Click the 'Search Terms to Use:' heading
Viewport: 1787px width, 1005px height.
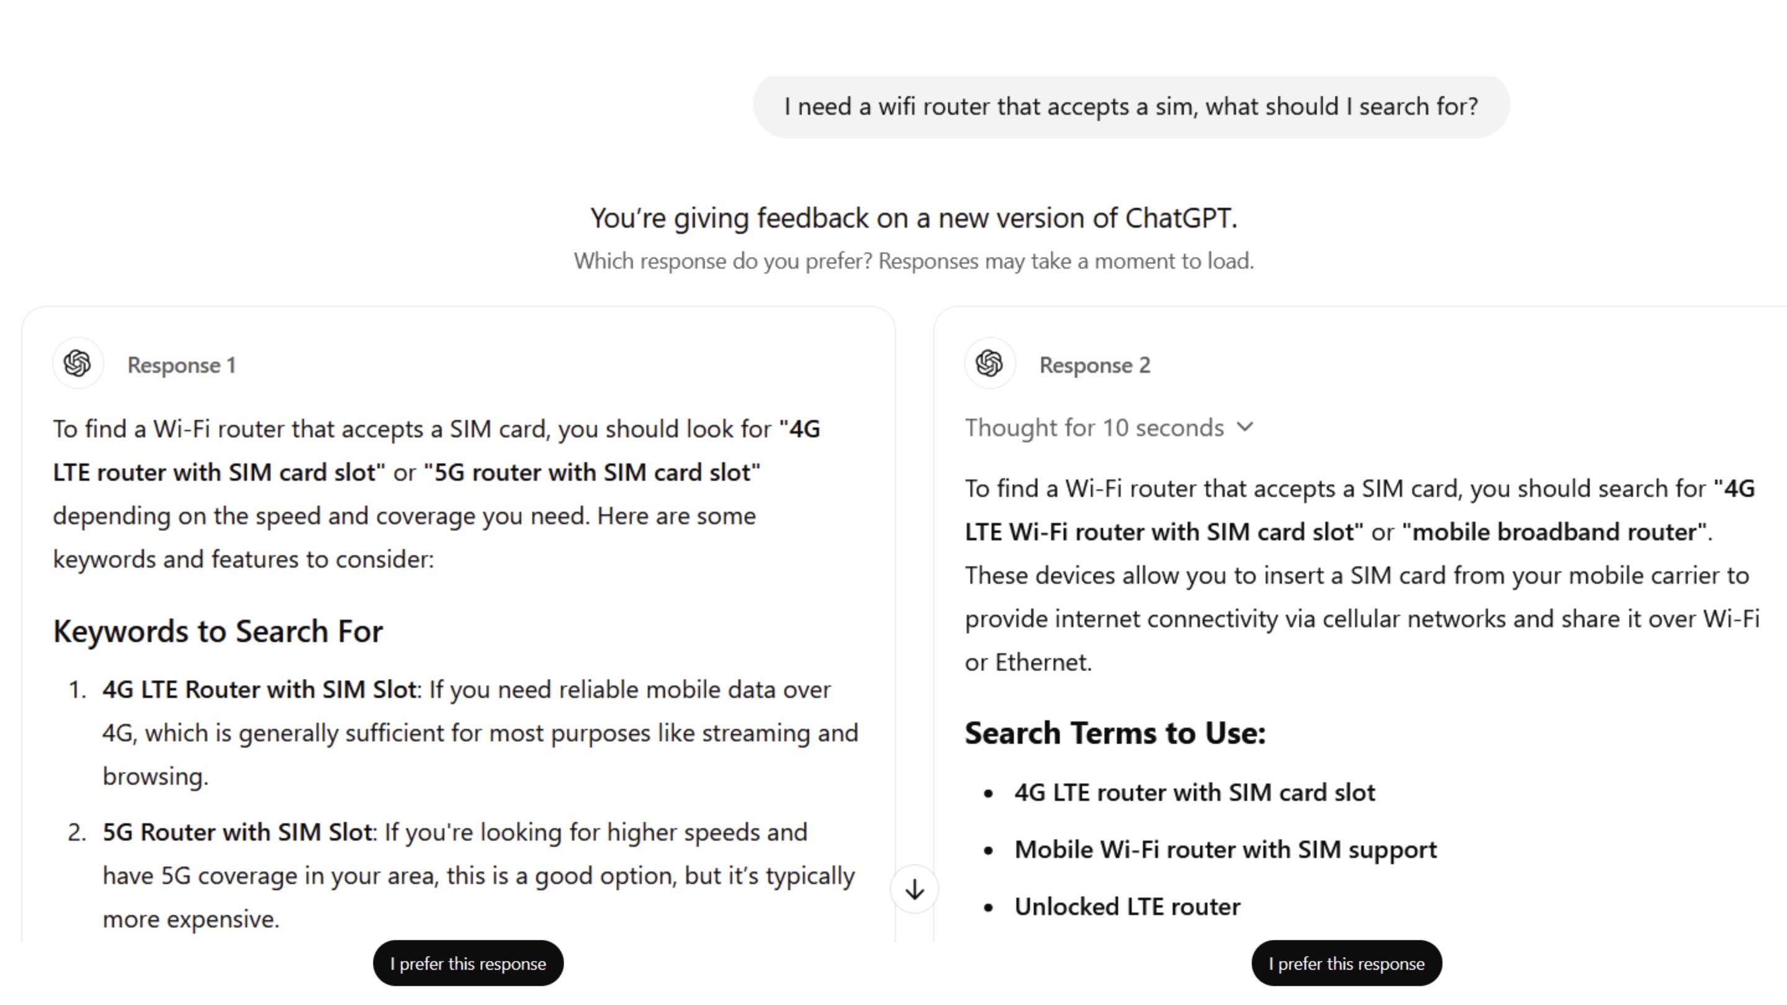1115,733
